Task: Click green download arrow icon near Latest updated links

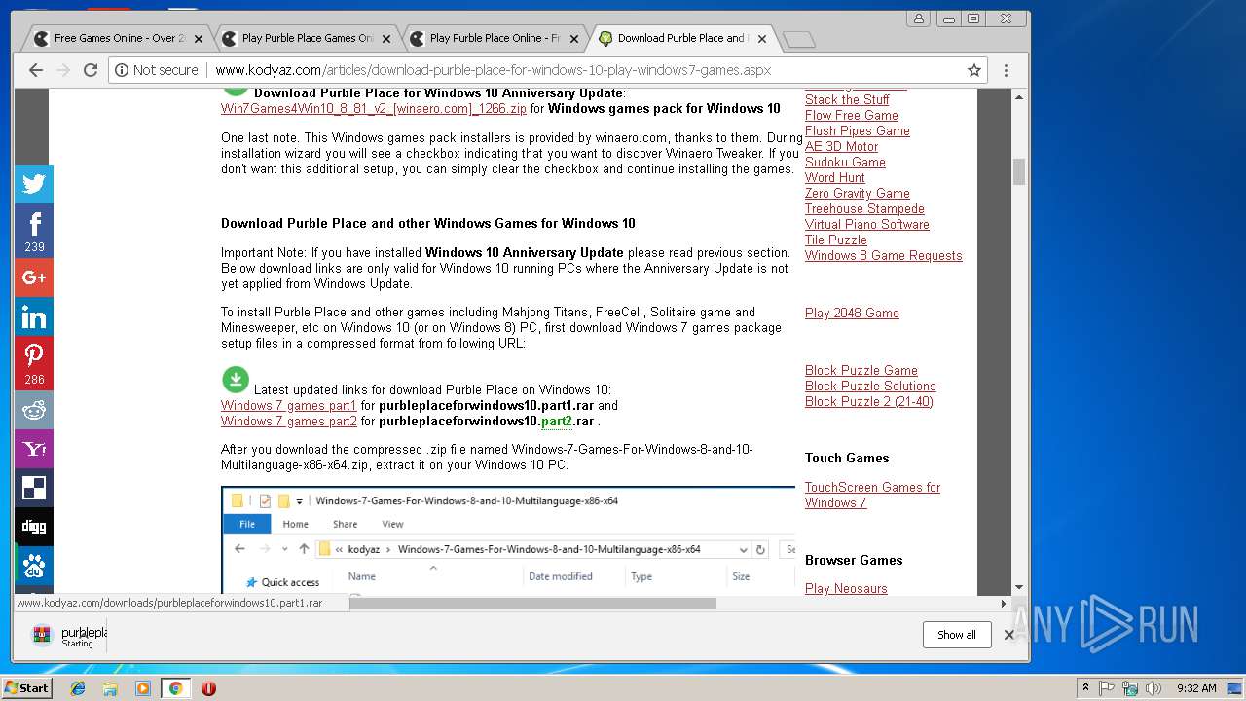Action: click(236, 380)
